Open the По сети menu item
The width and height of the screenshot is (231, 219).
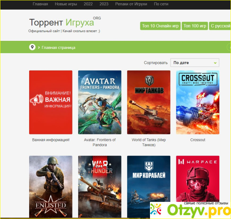click(161, 4)
